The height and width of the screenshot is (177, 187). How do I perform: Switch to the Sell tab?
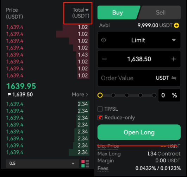pyautogui.click(x=160, y=13)
